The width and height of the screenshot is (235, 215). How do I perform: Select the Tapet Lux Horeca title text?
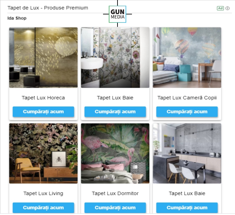coord(43,98)
